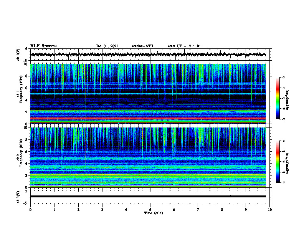This screenshot has height=235, width=304.
Task: Click the thick black ch.3 signal trace
Action: tap(148, 197)
